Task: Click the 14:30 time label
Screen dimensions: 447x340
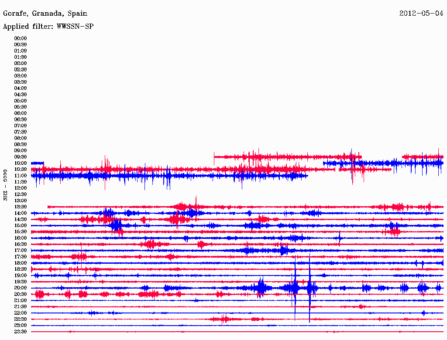Action: [x=21, y=220]
